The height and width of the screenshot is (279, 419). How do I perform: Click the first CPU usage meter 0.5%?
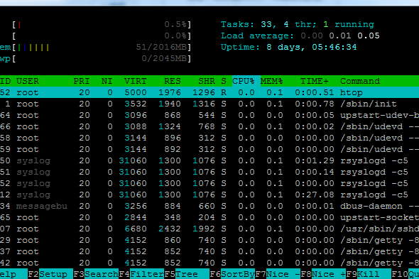tap(102, 25)
